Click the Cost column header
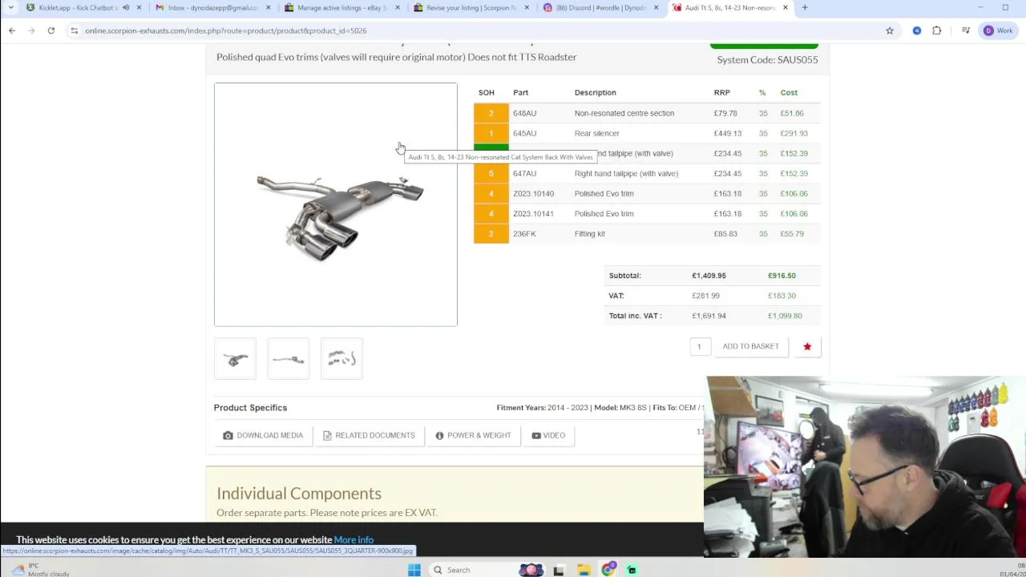The width and height of the screenshot is (1026, 577). point(789,92)
